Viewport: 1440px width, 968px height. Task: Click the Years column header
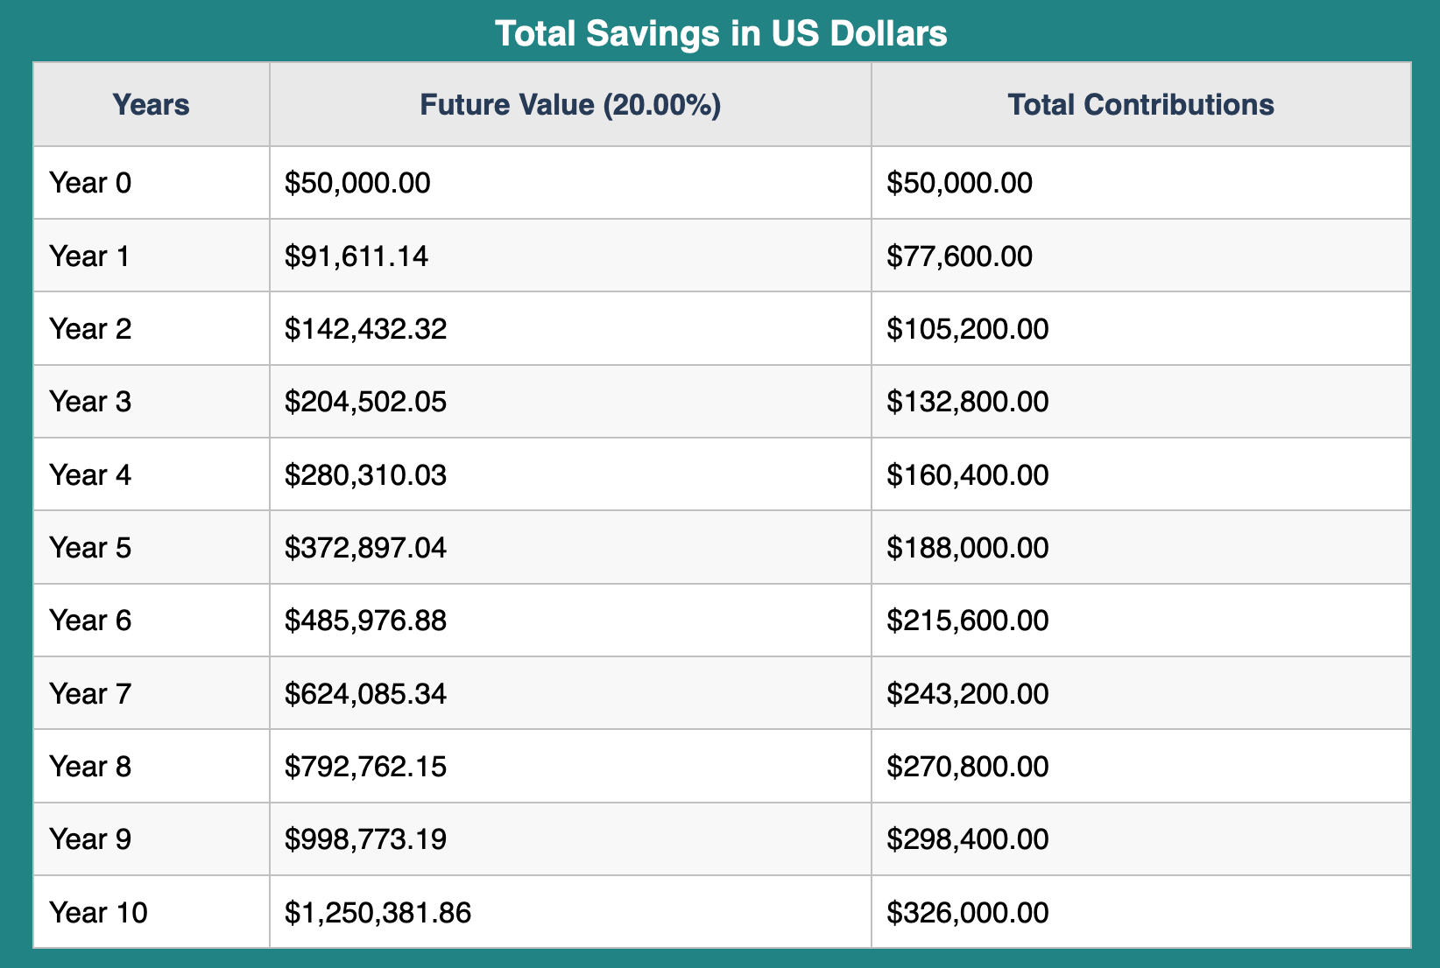pyautogui.click(x=151, y=105)
